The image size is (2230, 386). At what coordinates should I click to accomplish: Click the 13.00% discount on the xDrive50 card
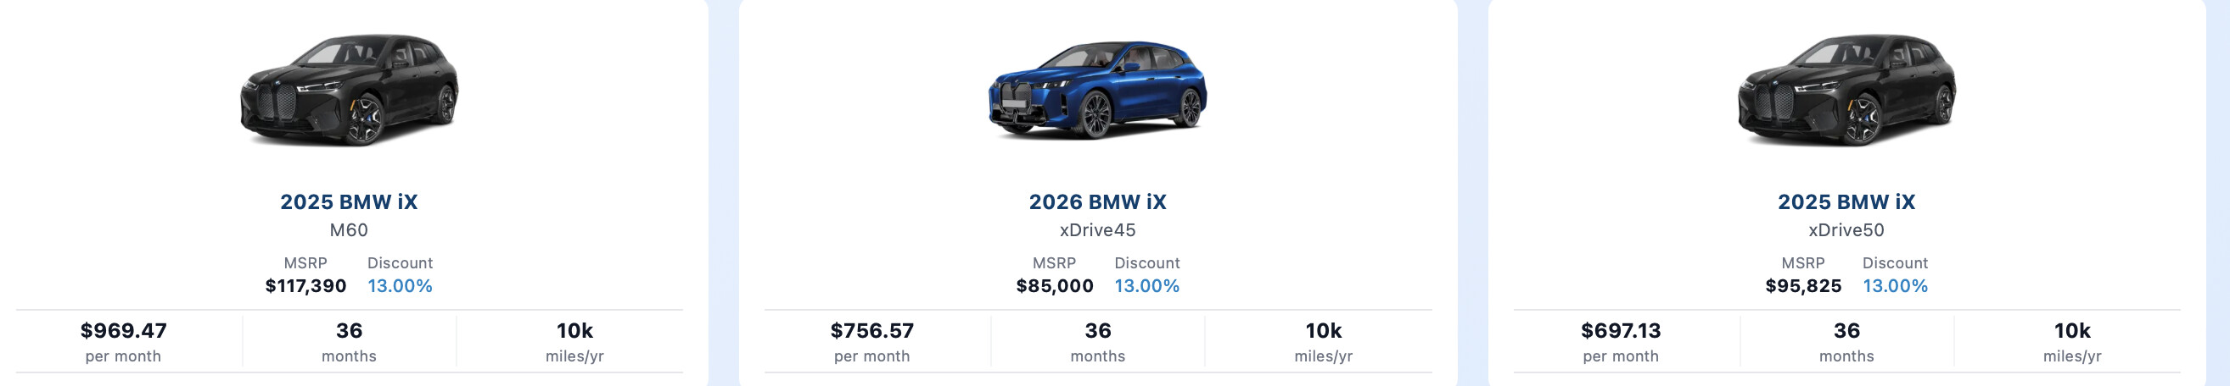click(1895, 286)
